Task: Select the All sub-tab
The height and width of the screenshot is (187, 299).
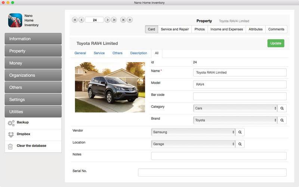Action: 157,53
